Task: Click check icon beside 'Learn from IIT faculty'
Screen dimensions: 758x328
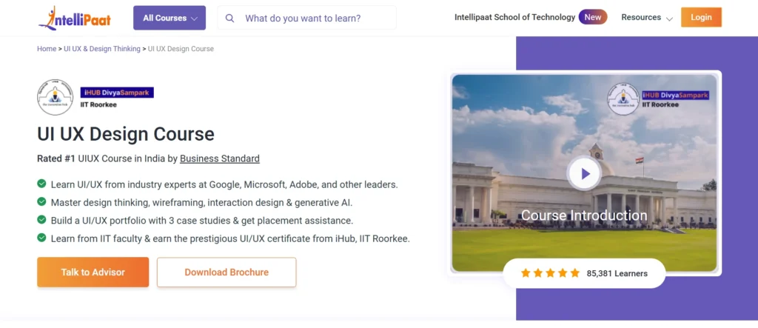Action: point(41,238)
